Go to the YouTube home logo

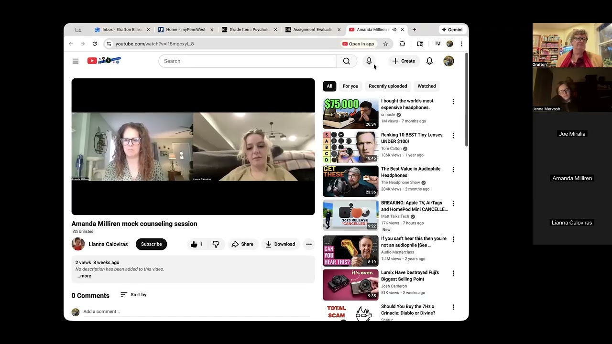[104, 61]
